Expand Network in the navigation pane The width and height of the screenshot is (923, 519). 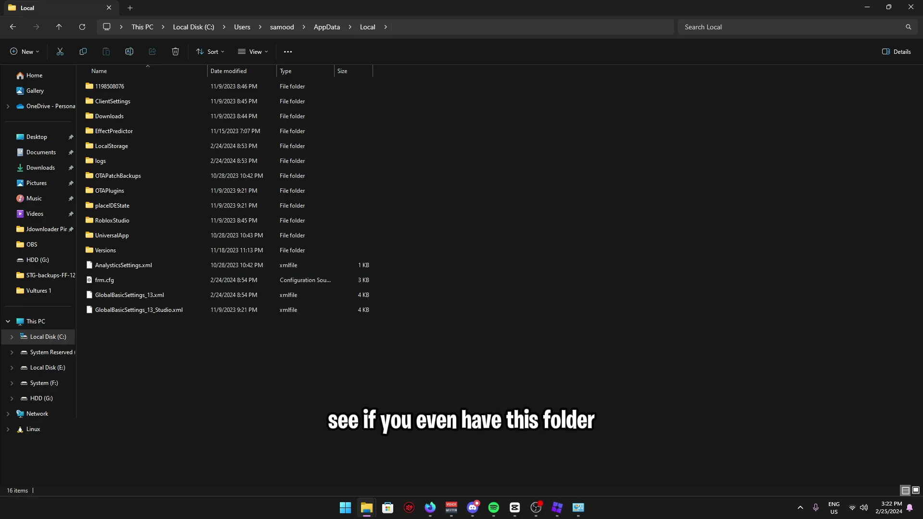(8, 413)
